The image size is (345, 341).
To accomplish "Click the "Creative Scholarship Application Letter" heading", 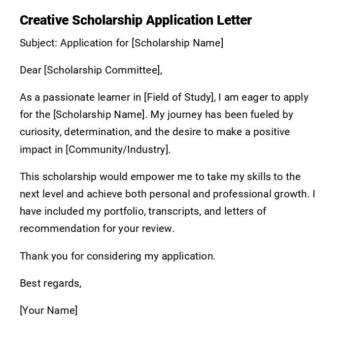I will pos(136,20).
